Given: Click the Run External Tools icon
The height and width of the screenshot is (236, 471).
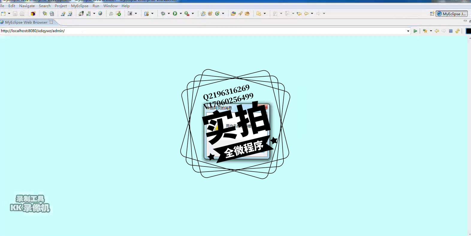Looking at the screenshot, I should (x=187, y=13).
